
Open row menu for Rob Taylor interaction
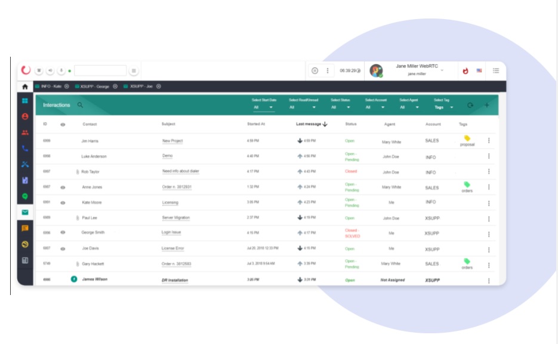pyautogui.click(x=489, y=171)
